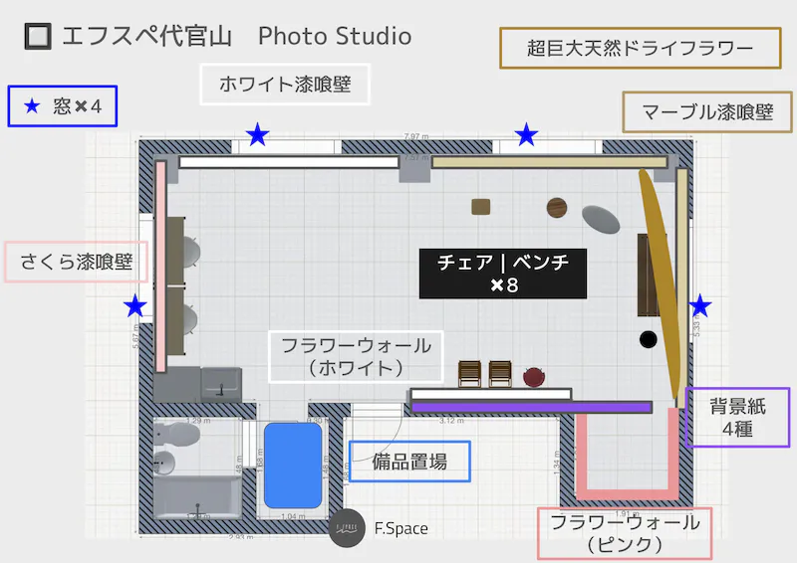The height and width of the screenshot is (563, 797).
Task: Click the star above the ホワイト漆喰壁 window
Action: point(257,134)
